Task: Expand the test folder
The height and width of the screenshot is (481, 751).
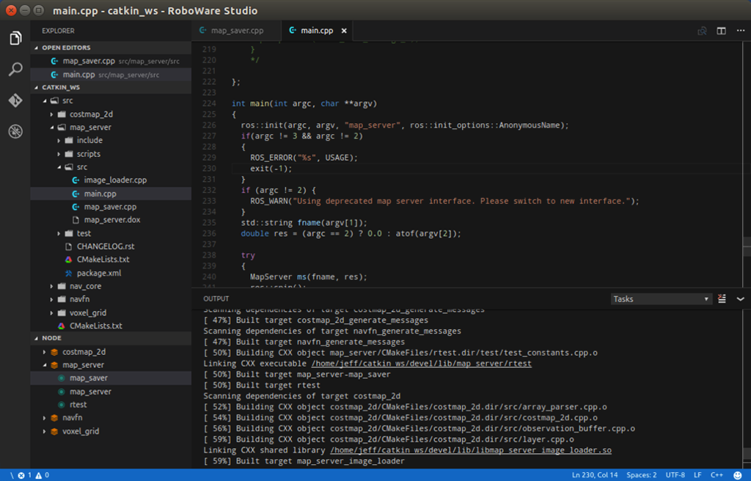Action: coord(59,233)
